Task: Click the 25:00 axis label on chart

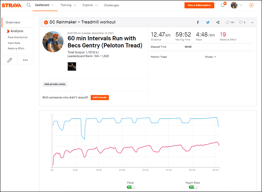Action: (x=122, y=170)
